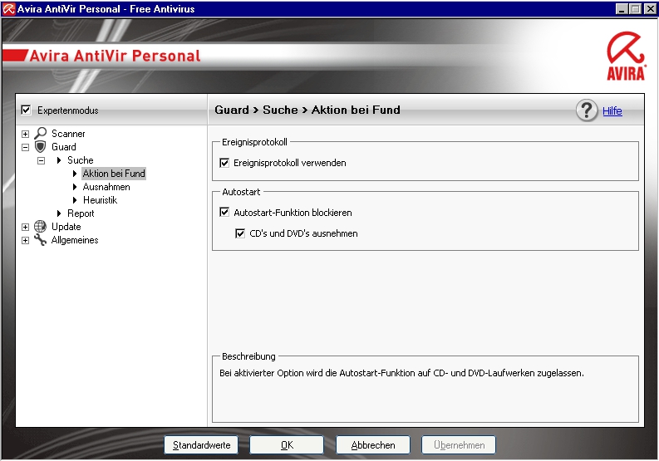Click the Allgemeines wrench icon

tap(41, 240)
